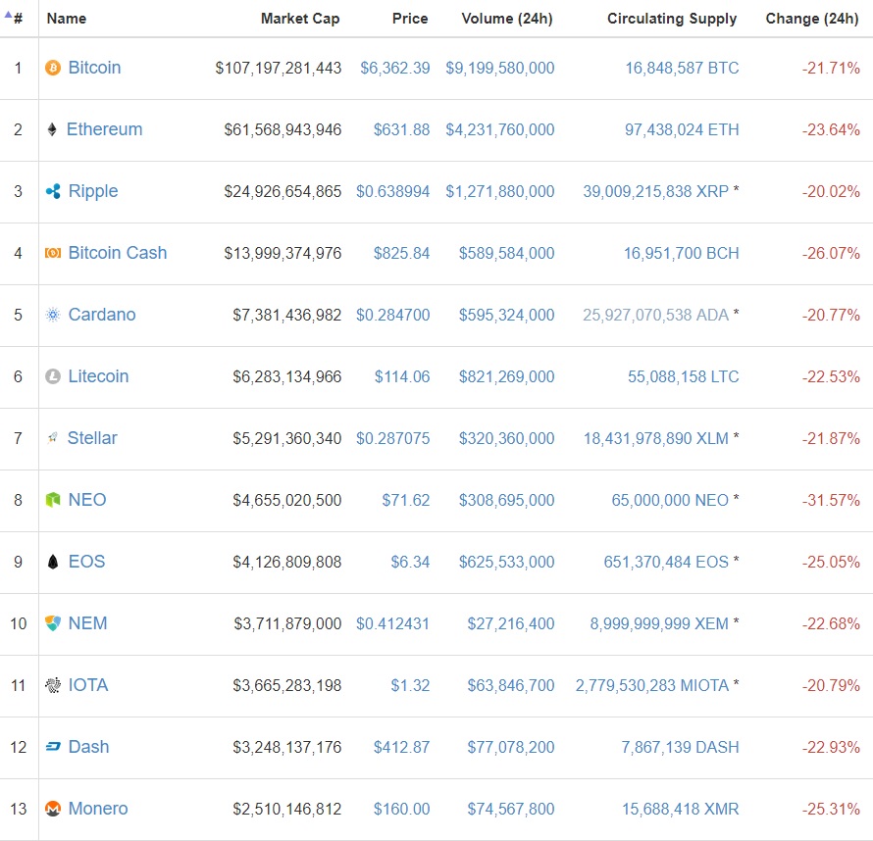Viewport: 873px width, 841px height.
Task: Open the NEM name link
Action: coord(88,623)
